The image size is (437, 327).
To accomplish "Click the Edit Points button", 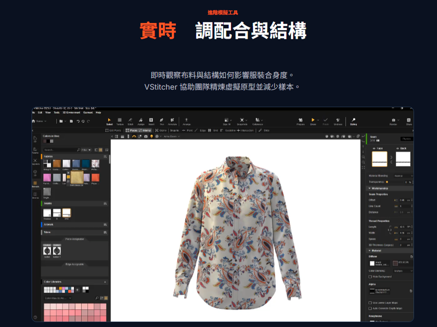I will click(x=113, y=130).
